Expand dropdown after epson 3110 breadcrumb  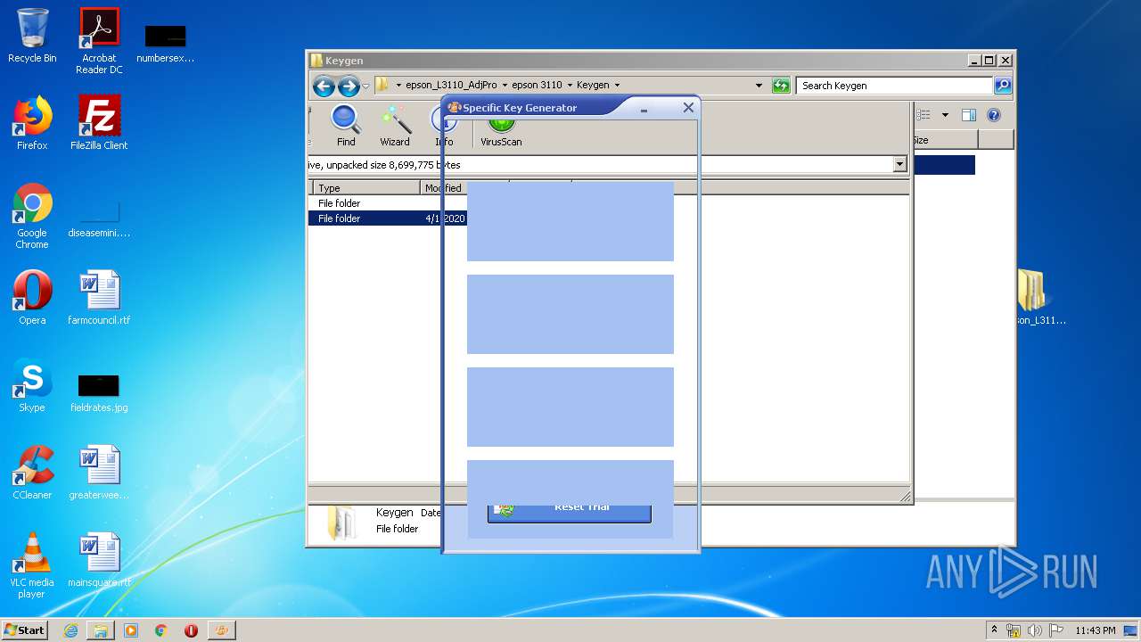pos(570,86)
